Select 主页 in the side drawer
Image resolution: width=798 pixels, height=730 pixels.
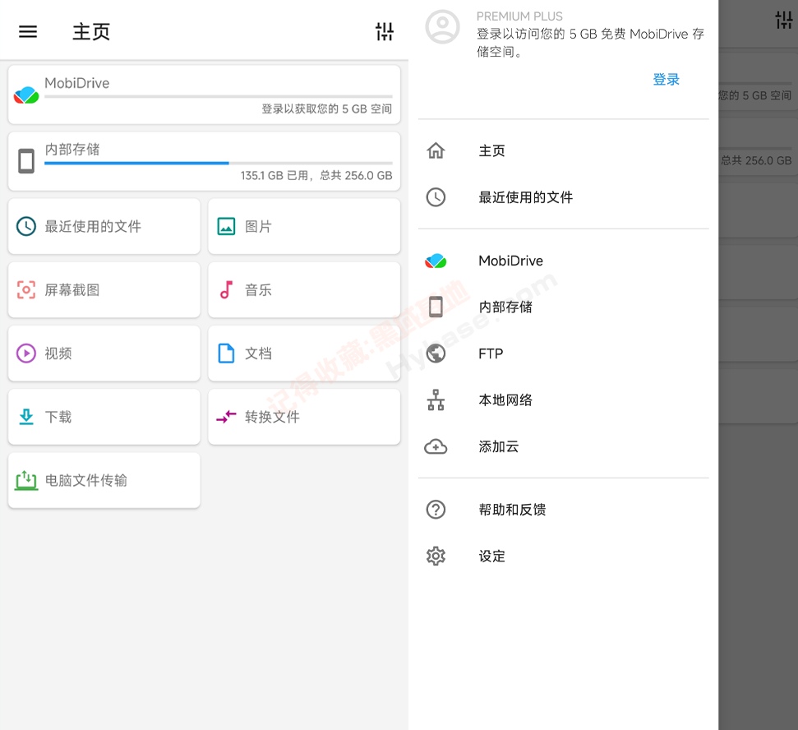point(564,150)
